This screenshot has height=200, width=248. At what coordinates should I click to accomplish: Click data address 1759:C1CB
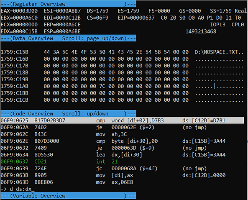coord(14,100)
